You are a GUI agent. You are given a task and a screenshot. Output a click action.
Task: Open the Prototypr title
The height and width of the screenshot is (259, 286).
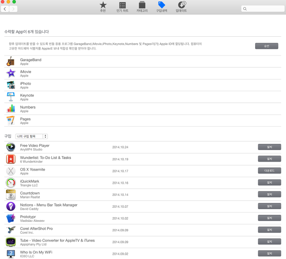click(28, 217)
